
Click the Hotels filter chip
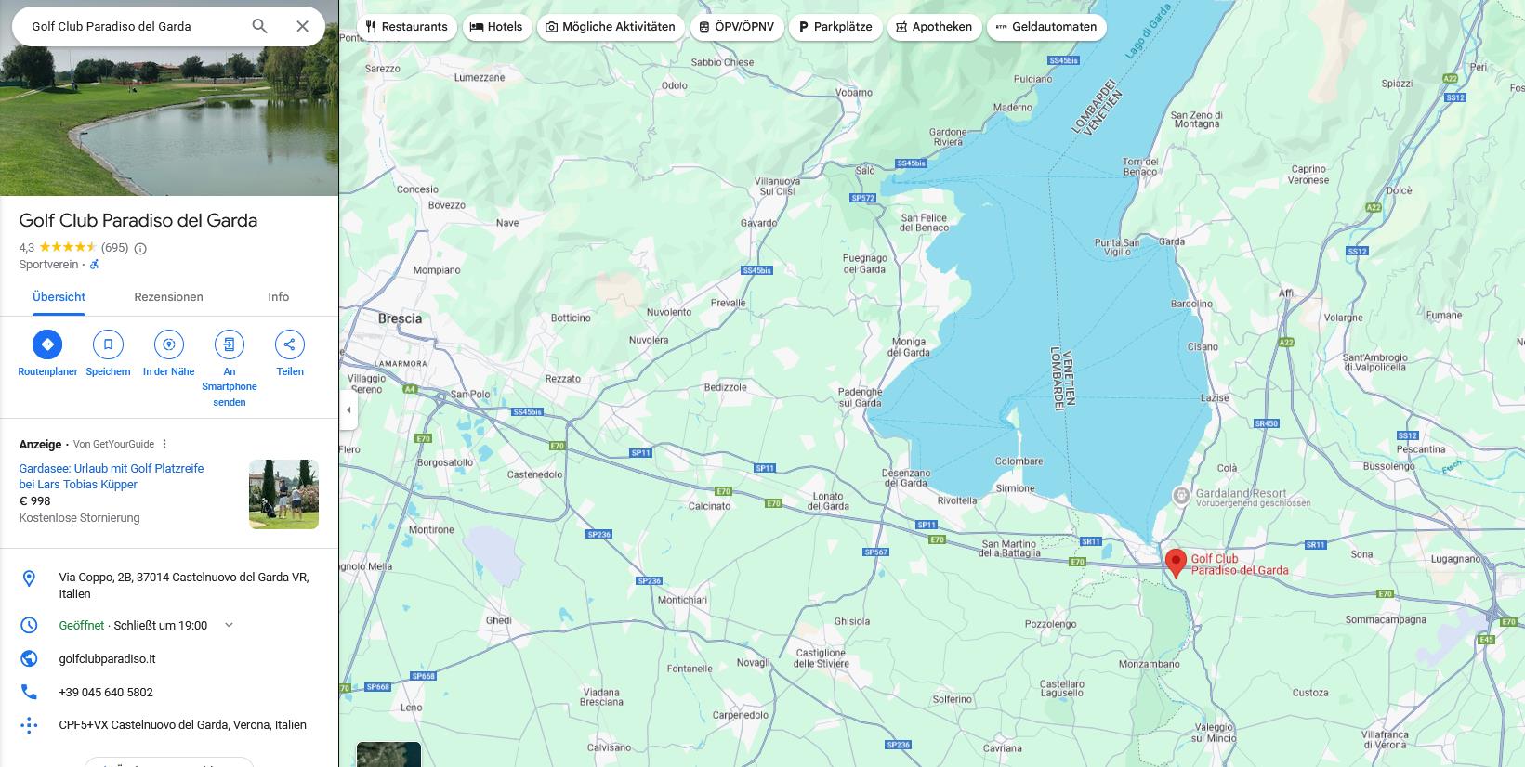[x=496, y=27]
